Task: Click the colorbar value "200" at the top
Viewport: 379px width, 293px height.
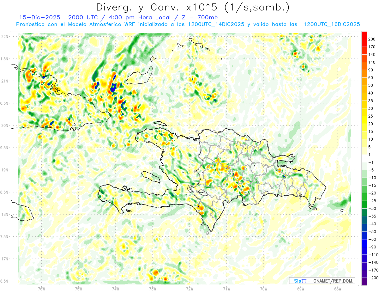Action: (x=371, y=39)
